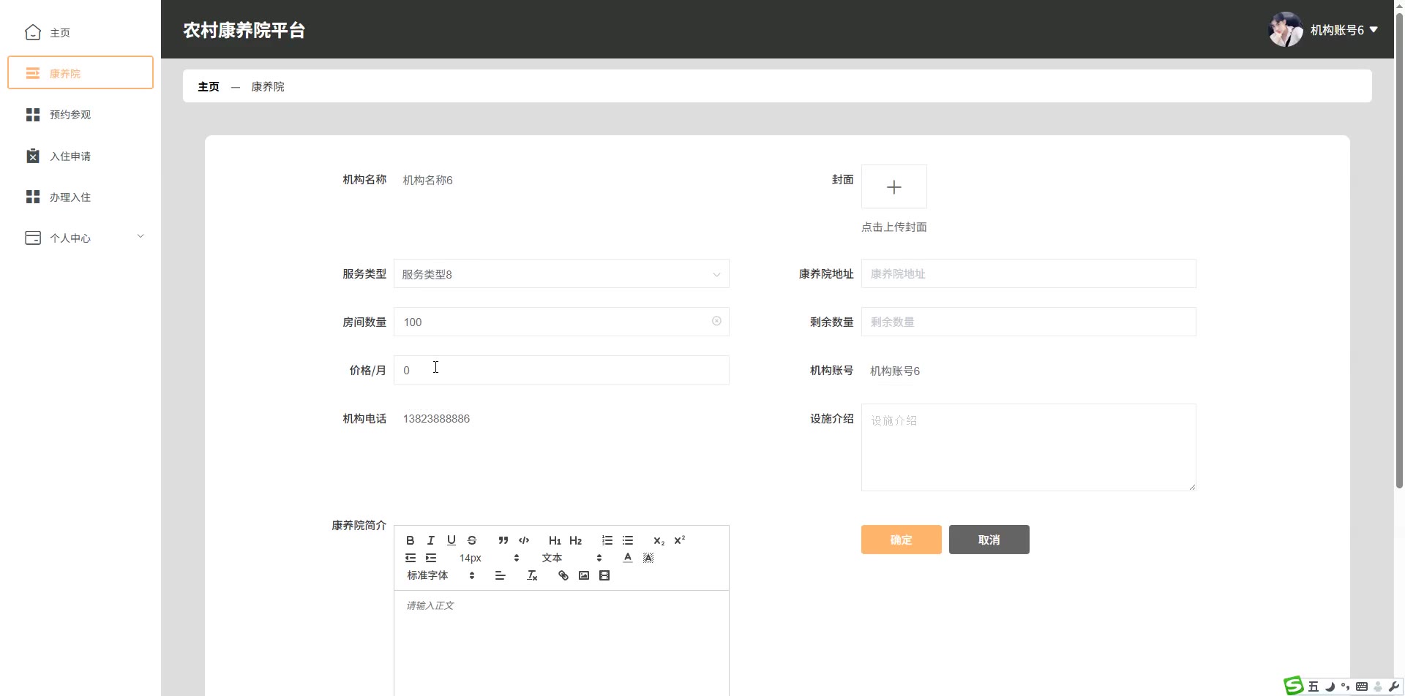
Task: Toggle bold formatting in the editor
Action: (x=410, y=540)
